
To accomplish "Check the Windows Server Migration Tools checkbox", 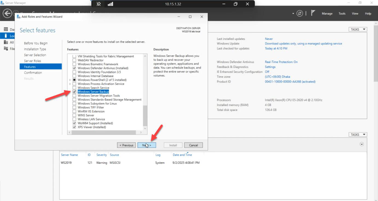I will point(74,96).
